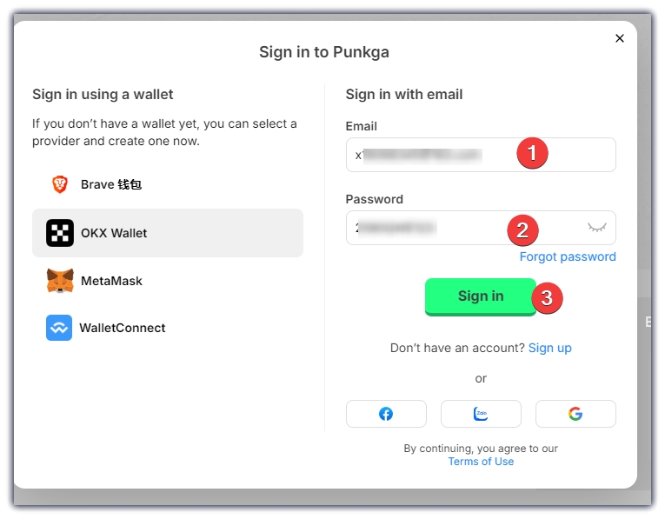The image size is (665, 519).
Task: Sign in with Zalo icon button
Action: point(481,414)
